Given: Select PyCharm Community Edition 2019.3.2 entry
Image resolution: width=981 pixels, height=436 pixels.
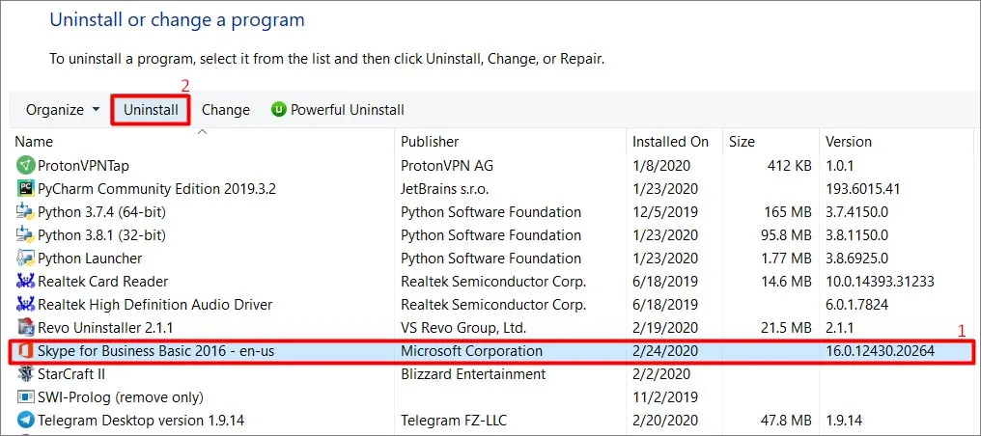Looking at the screenshot, I should click(x=157, y=189).
